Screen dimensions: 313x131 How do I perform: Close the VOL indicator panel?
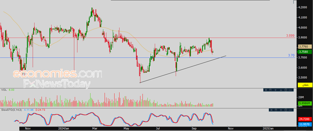click(266, 90)
